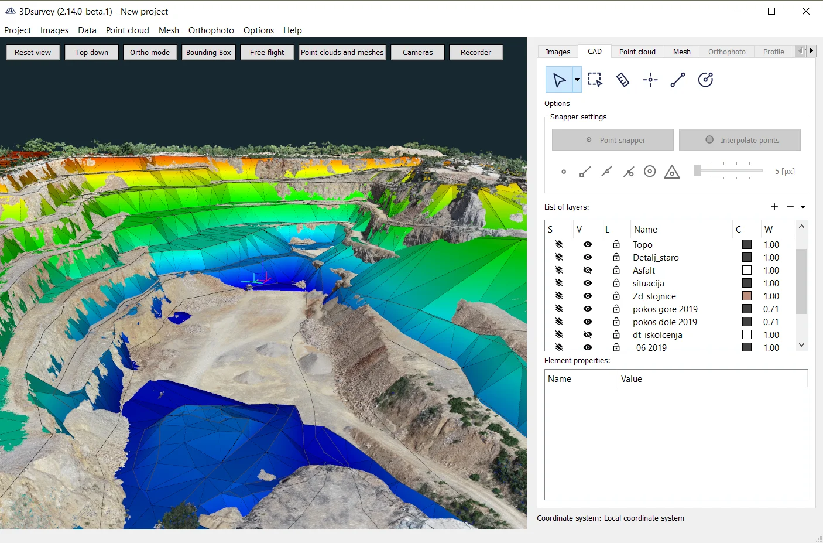Enable Point snapper option
The width and height of the screenshot is (823, 543).
(613, 140)
